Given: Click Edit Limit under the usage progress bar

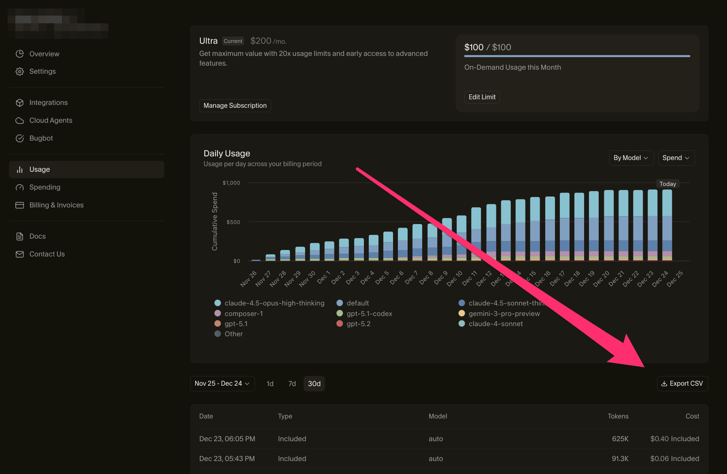Looking at the screenshot, I should pyautogui.click(x=482, y=97).
